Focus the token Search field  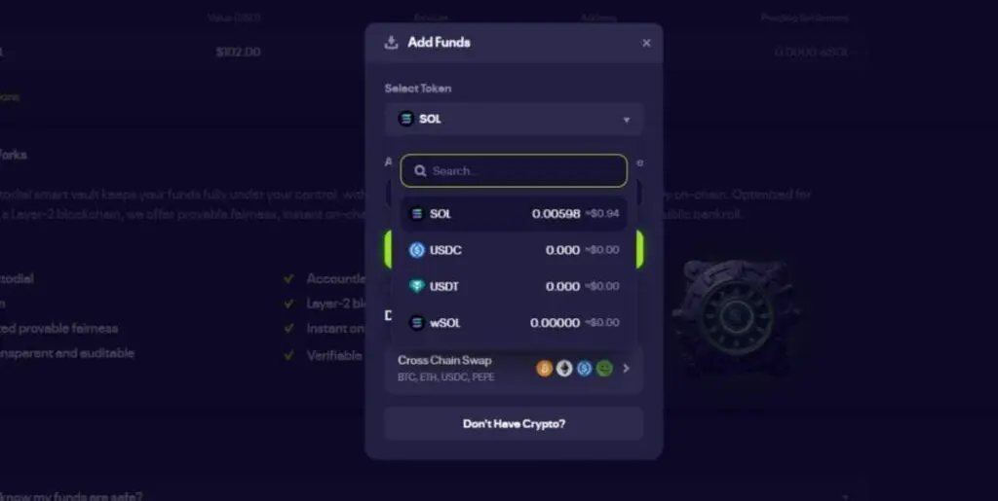point(514,171)
